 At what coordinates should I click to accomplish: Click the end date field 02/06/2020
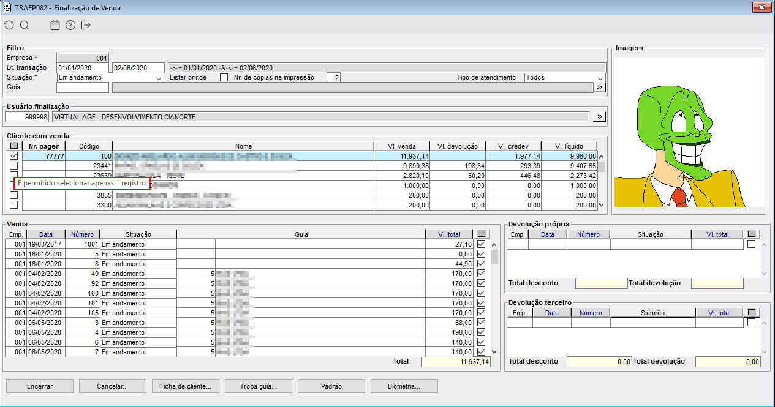pos(138,68)
